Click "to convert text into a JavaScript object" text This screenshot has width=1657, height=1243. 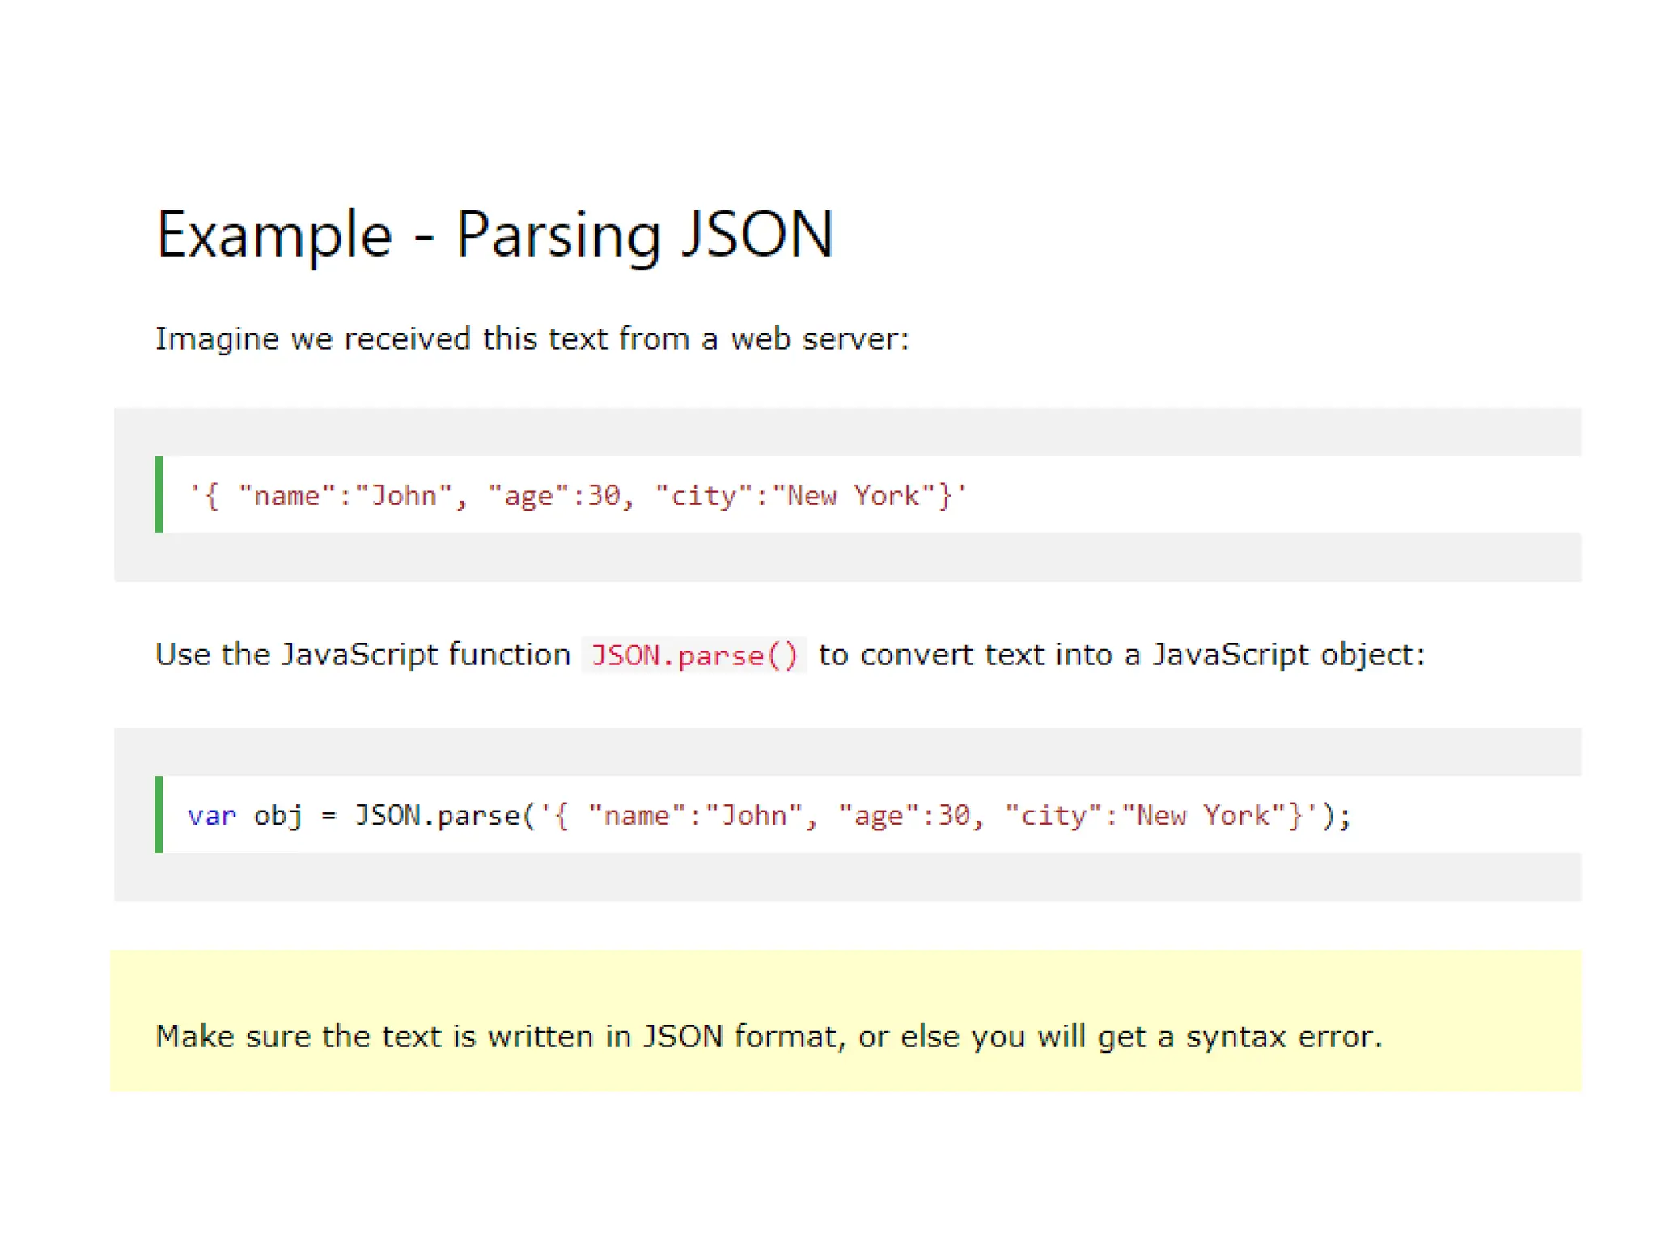click(x=1121, y=654)
